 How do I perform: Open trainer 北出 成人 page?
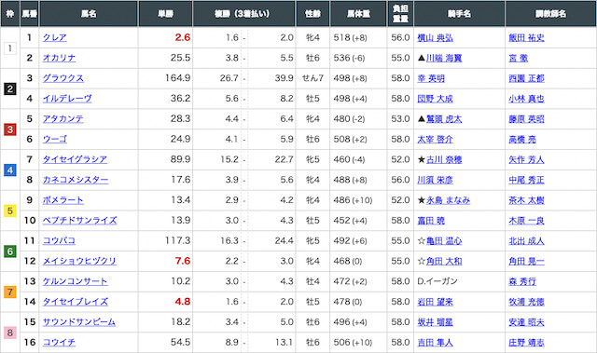526,241
